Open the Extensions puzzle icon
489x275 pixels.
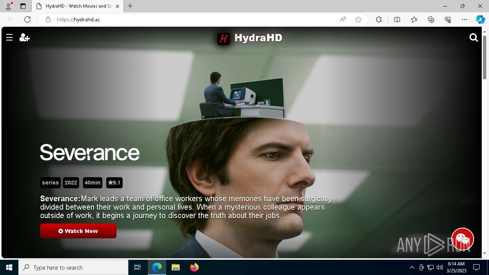(379, 19)
